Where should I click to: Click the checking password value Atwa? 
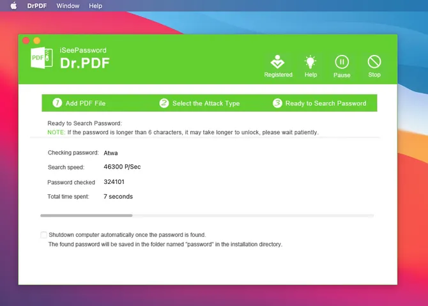(x=111, y=153)
